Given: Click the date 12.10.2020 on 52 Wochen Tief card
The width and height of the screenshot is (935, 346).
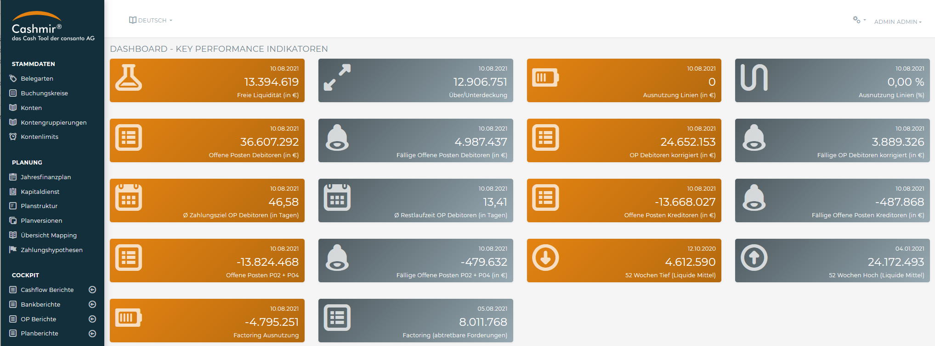Looking at the screenshot, I should pyautogui.click(x=701, y=248).
